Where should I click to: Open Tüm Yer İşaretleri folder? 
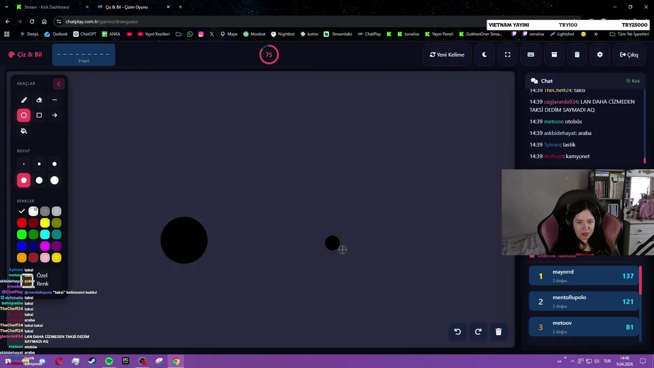coord(629,34)
